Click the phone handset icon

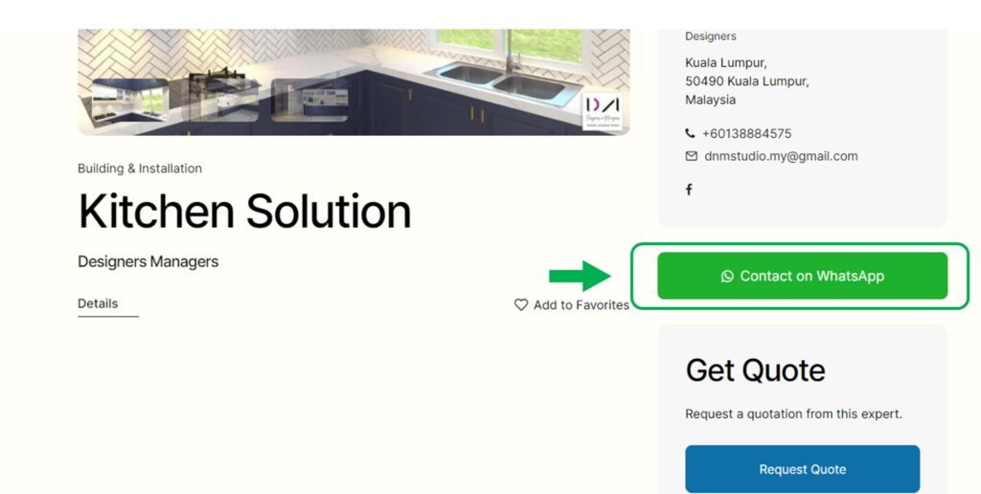point(690,133)
